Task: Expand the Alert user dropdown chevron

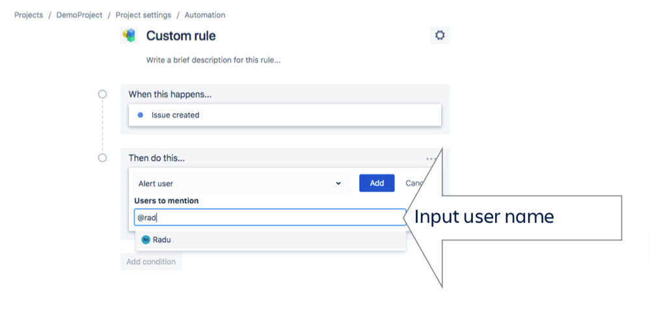Action: [x=338, y=183]
